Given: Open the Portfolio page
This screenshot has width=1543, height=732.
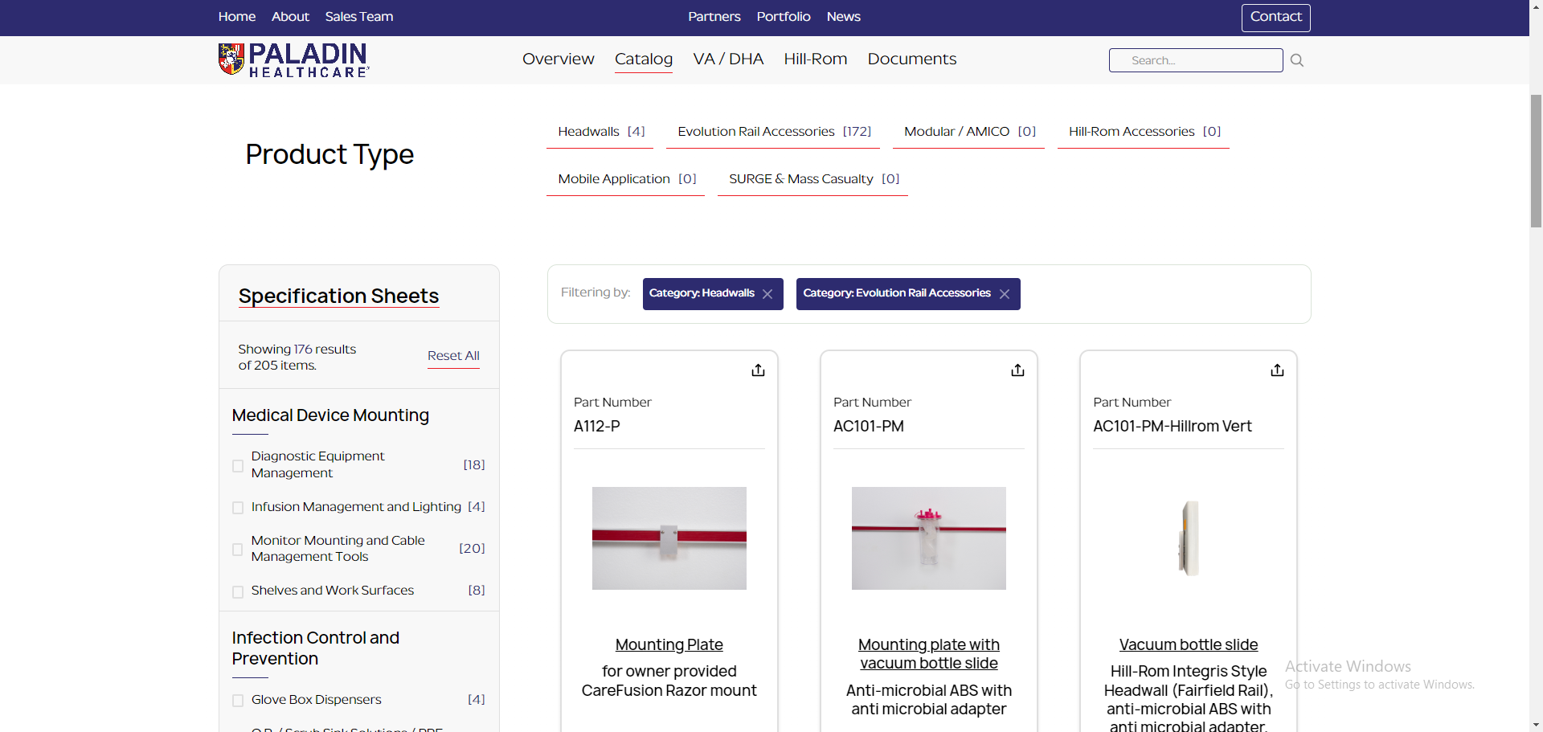Looking at the screenshot, I should pyautogui.click(x=784, y=17).
